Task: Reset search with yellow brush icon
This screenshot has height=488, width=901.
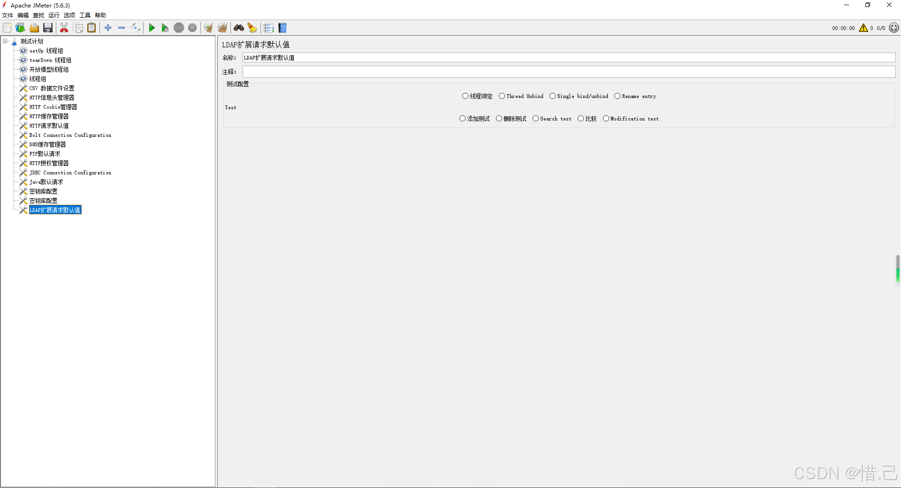Action: pos(252,28)
